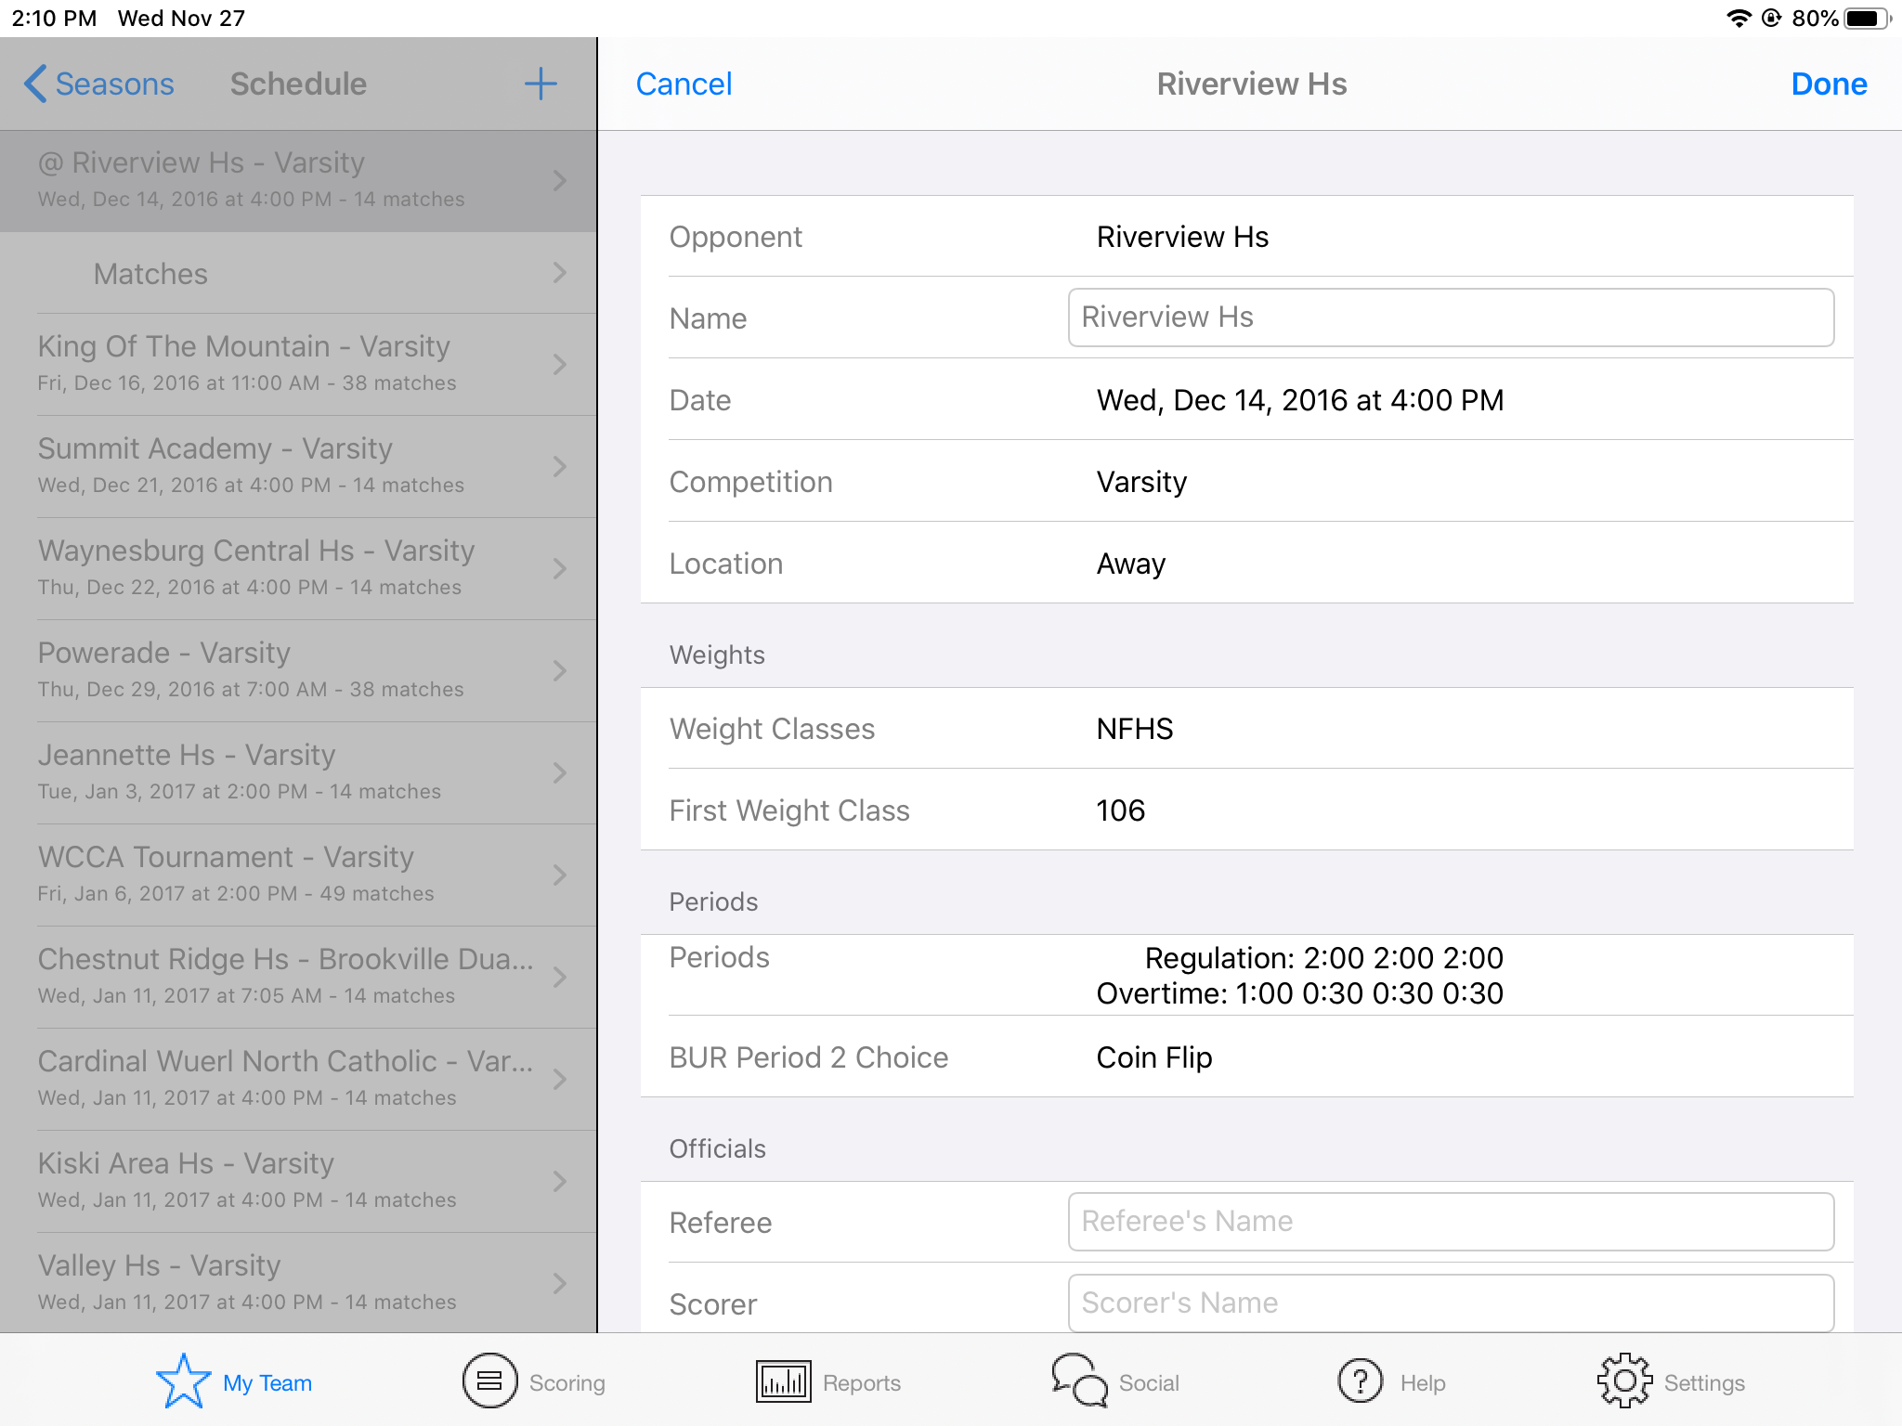This screenshot has width=1902, height=1426.
Task: Open King Of The Mountain event chevron
Action: pyautogui.click(x=559, y=364)
